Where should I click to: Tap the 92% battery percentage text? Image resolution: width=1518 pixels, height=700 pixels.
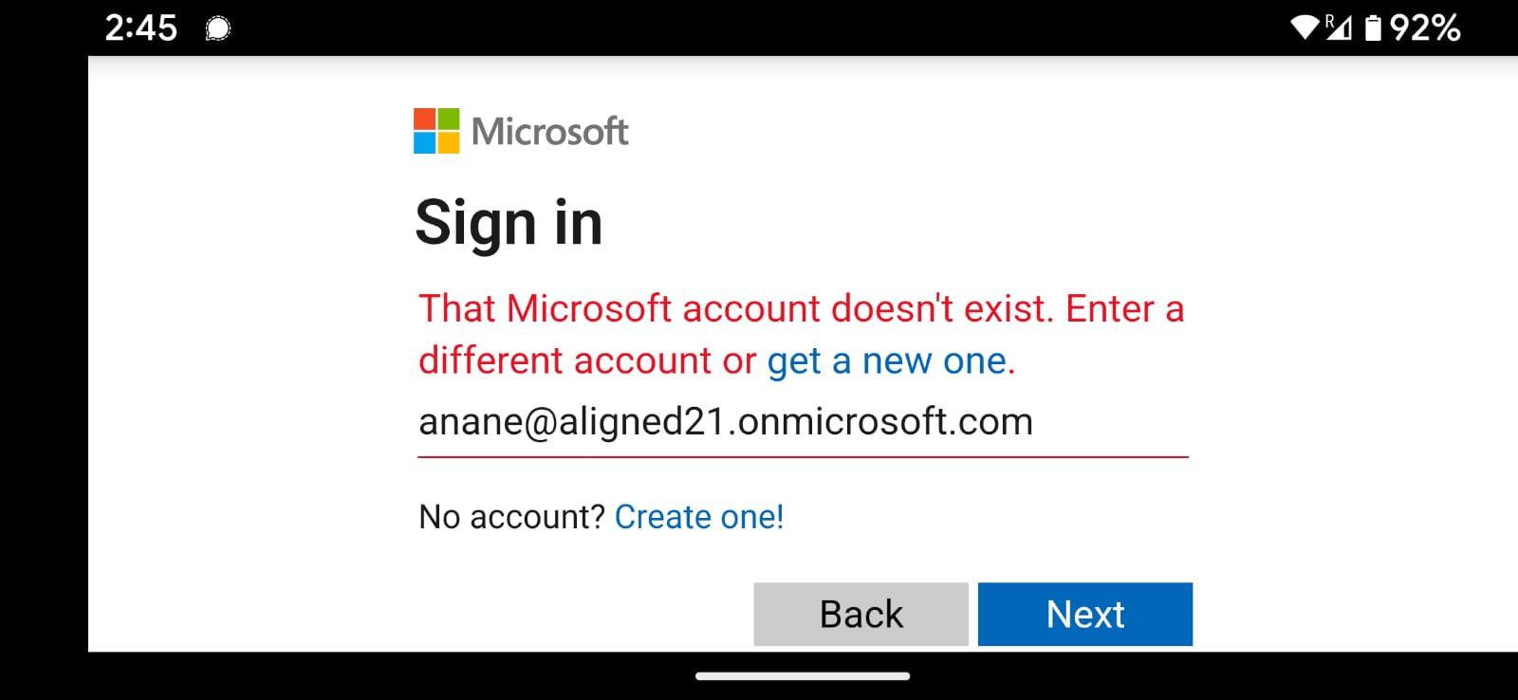coord(1425,28)
